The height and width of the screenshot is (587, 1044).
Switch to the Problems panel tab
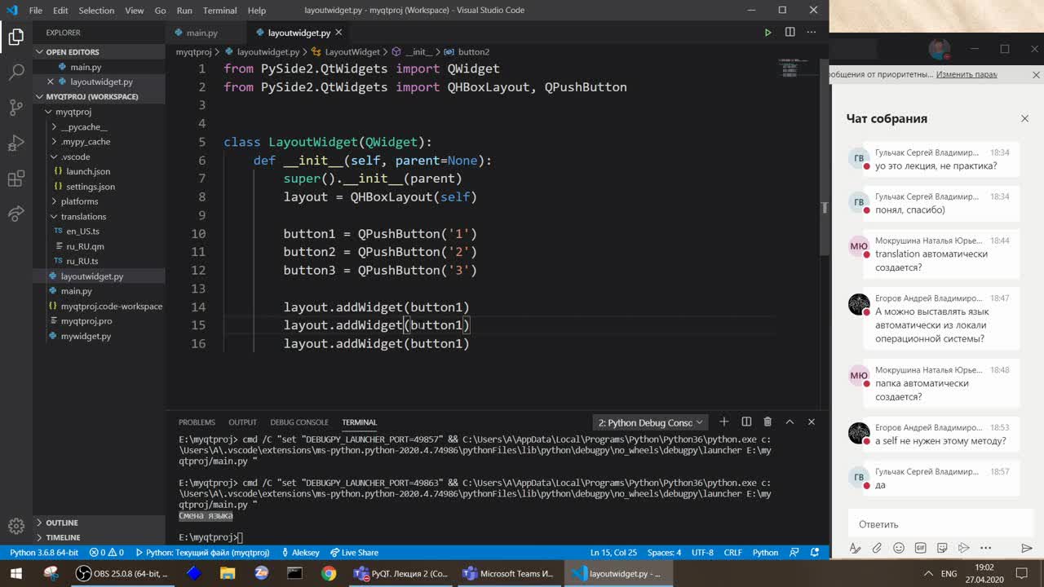[x=197, y=422]
